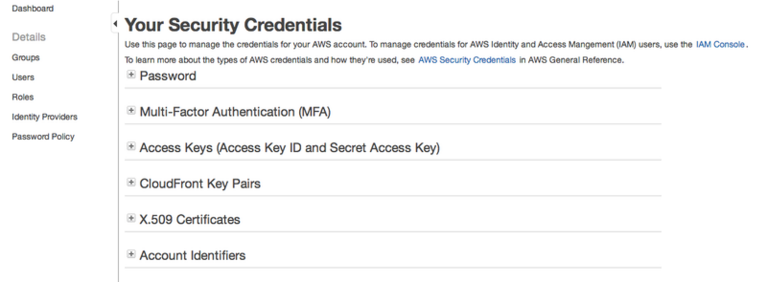Click the plus icon beside Access Keys
Screen dimensions: 767x282
[x=131, y=147]
